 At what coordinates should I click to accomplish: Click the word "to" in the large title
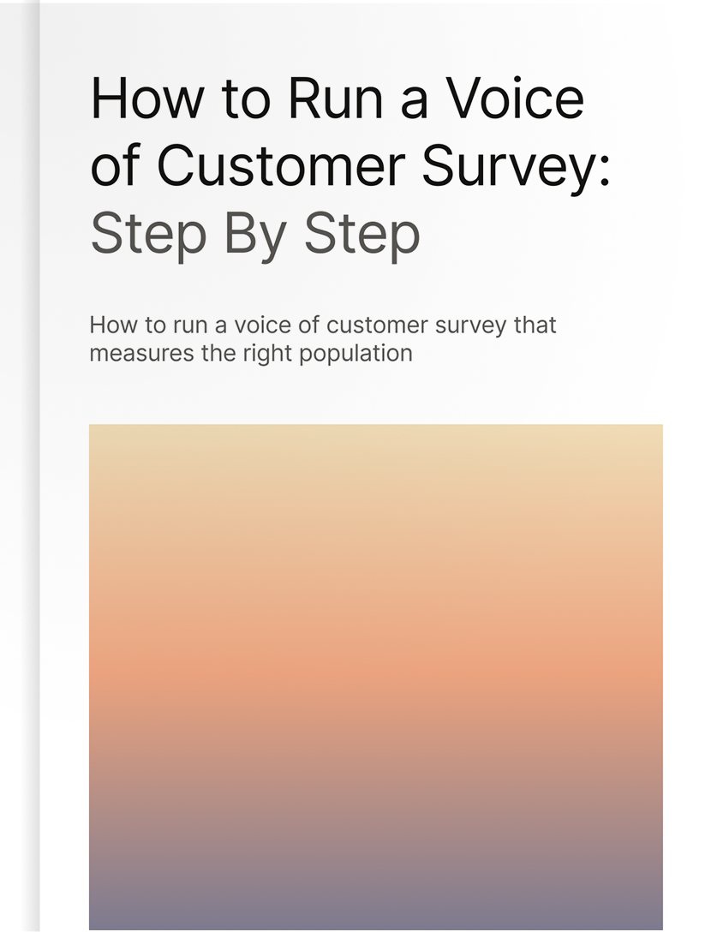(246, 101)
